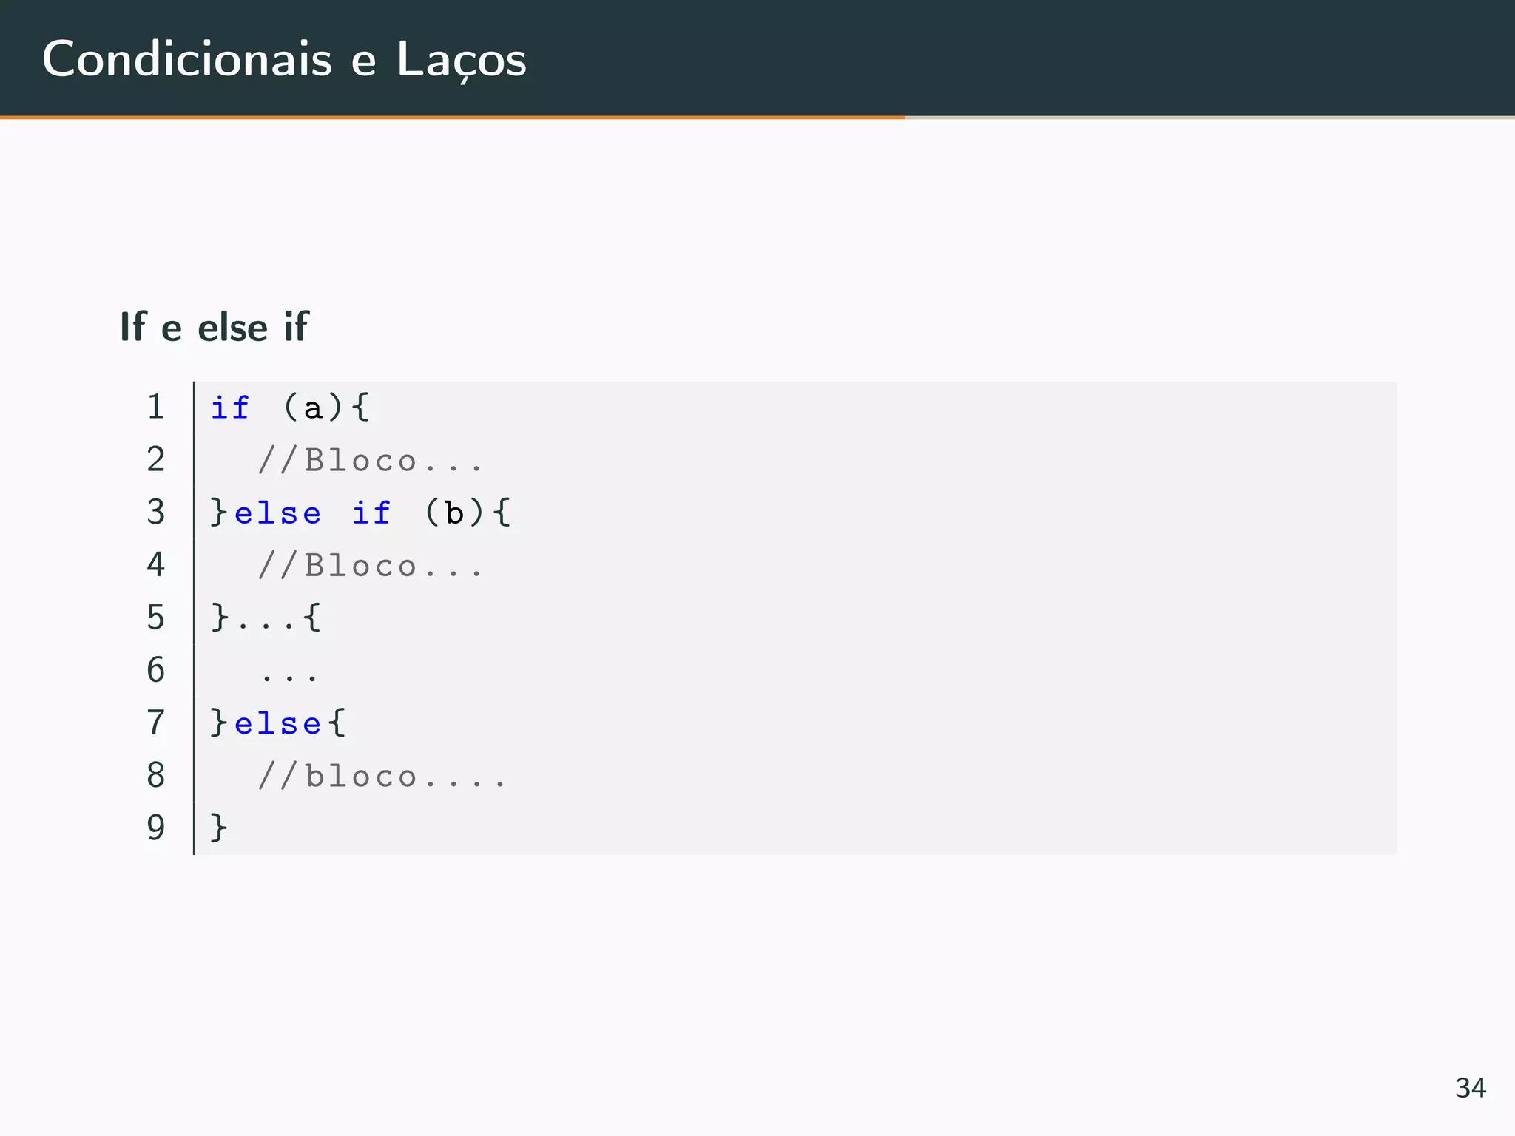Click '(a){' on code line 1

(325, 408)
